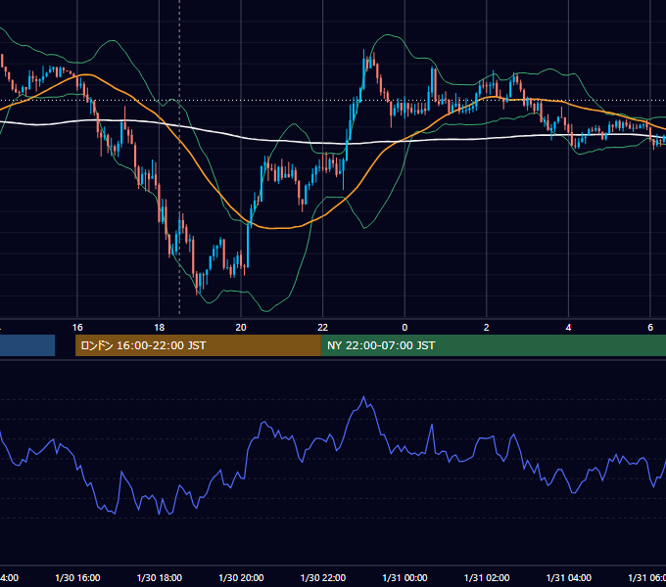The image size is (666, 587).
Task: Click the 1/31 02:00 date label
Action: [x=487, y=577]
